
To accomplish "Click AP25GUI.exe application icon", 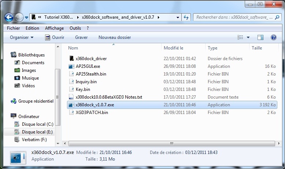I will coord(71,66).
